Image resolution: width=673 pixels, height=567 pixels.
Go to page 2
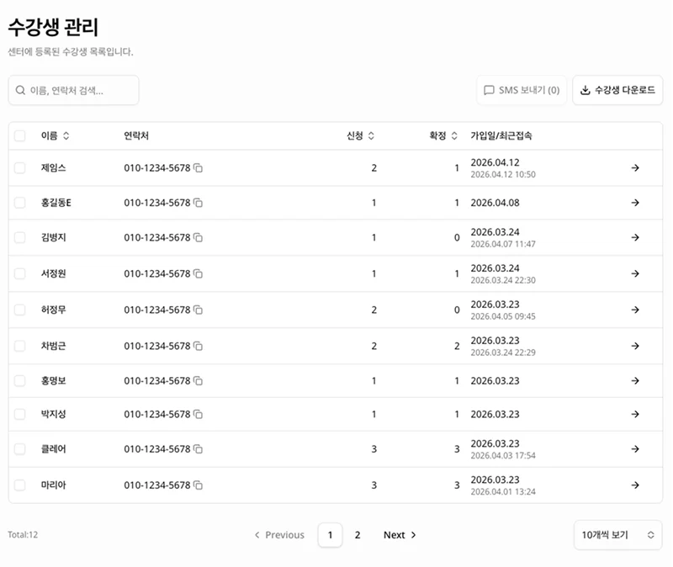pos(358,535)
